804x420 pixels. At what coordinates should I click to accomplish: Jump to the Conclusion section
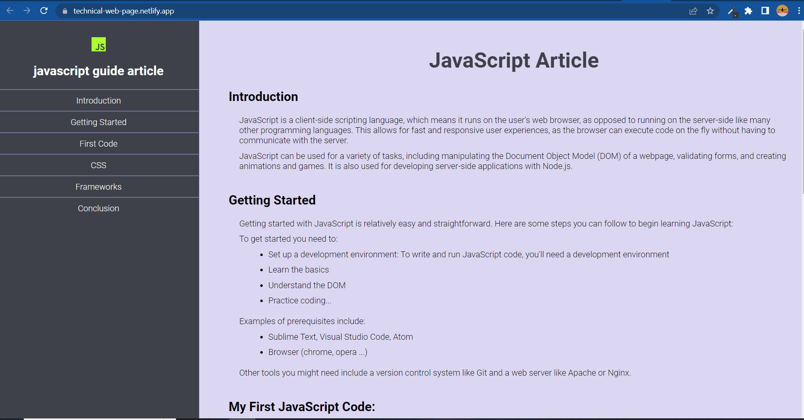[x=99, y=208]
